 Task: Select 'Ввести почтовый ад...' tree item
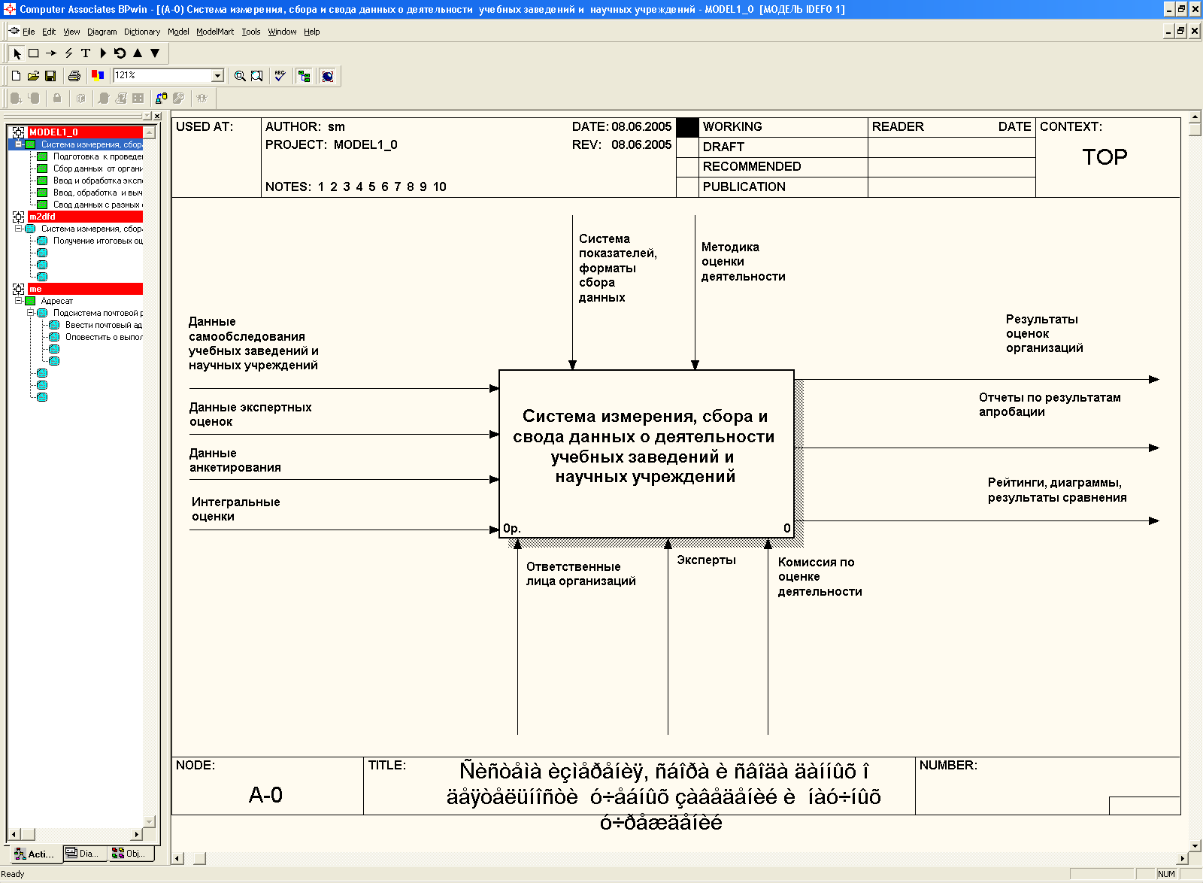pyautogui.click(x=104, y=325)
